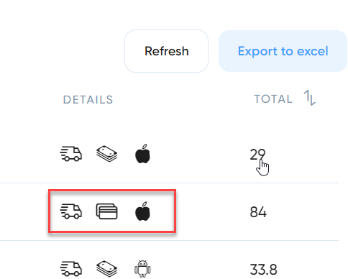Click the cash stack icon in the 33.8 row

107,269
